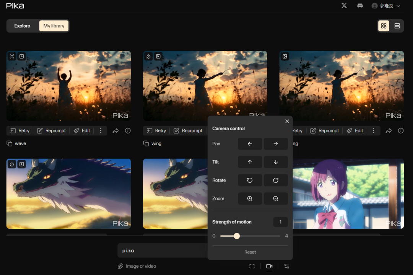Open more options for third sunset video
This screenshot has width=413, height=275.
click(374, 131)
